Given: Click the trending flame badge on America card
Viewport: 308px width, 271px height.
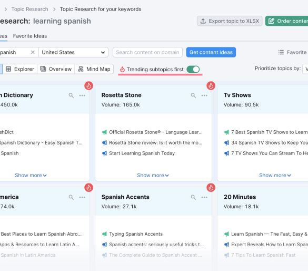Looking at the screenshot, I should 89,188.
